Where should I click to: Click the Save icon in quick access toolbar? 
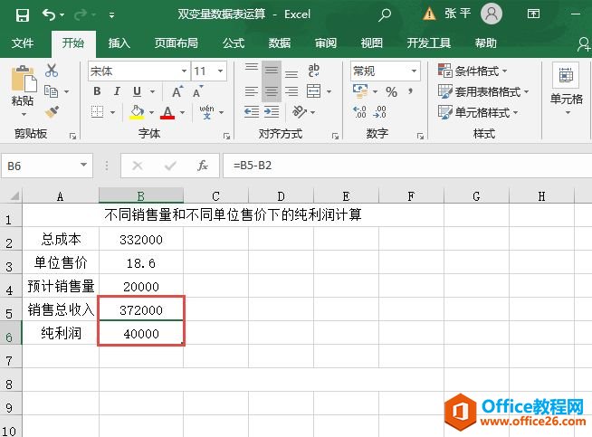click(23, 15)
